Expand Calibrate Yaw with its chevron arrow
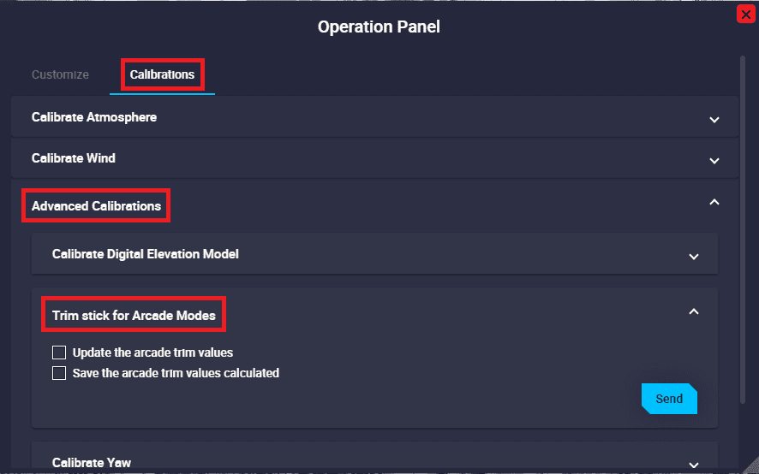 (x=694, y=465)
